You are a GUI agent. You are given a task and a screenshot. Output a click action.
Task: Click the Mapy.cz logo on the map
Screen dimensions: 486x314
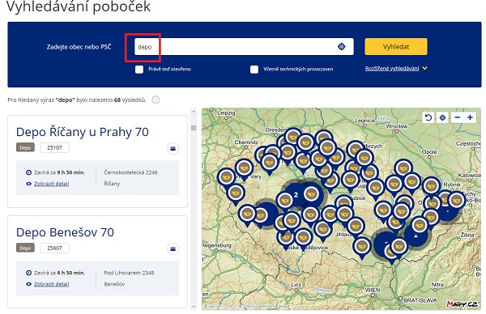click(x=462, y=304)
